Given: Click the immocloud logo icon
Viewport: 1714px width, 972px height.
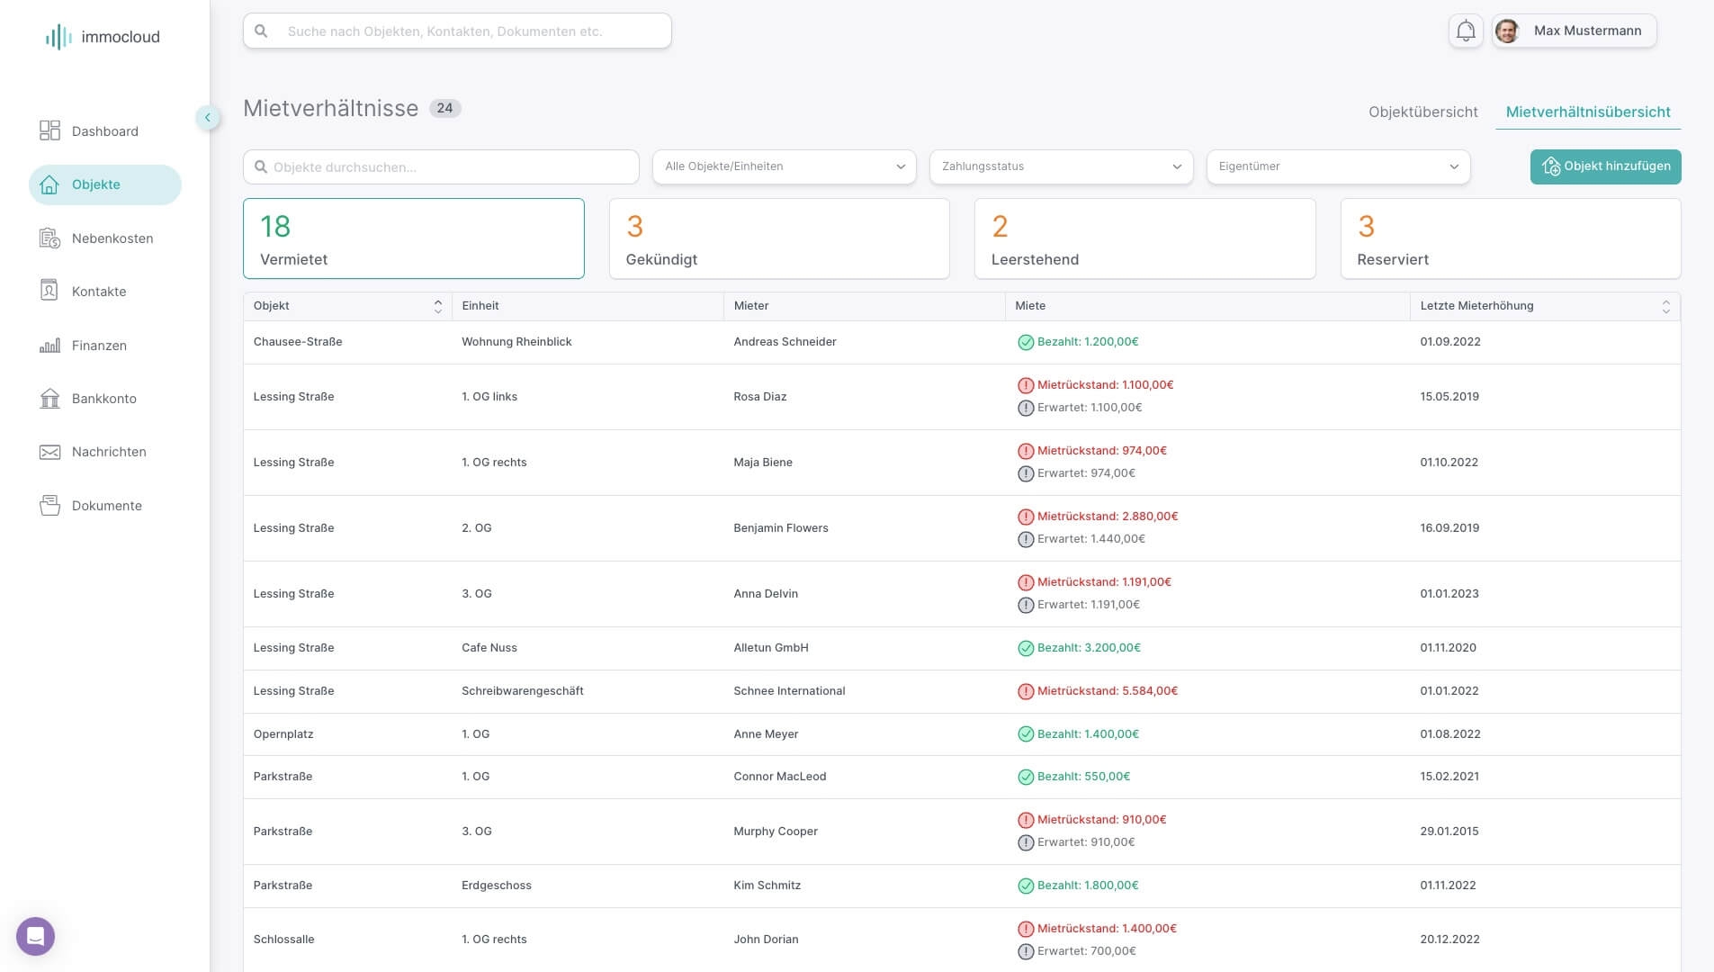Looking at the screenshot, I should (x=58, y=37).
